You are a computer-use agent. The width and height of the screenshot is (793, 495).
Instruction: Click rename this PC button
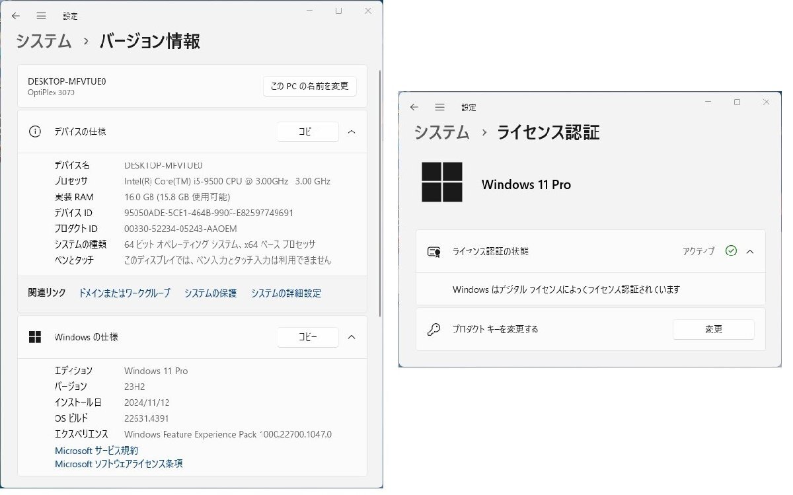coord(309,86)
